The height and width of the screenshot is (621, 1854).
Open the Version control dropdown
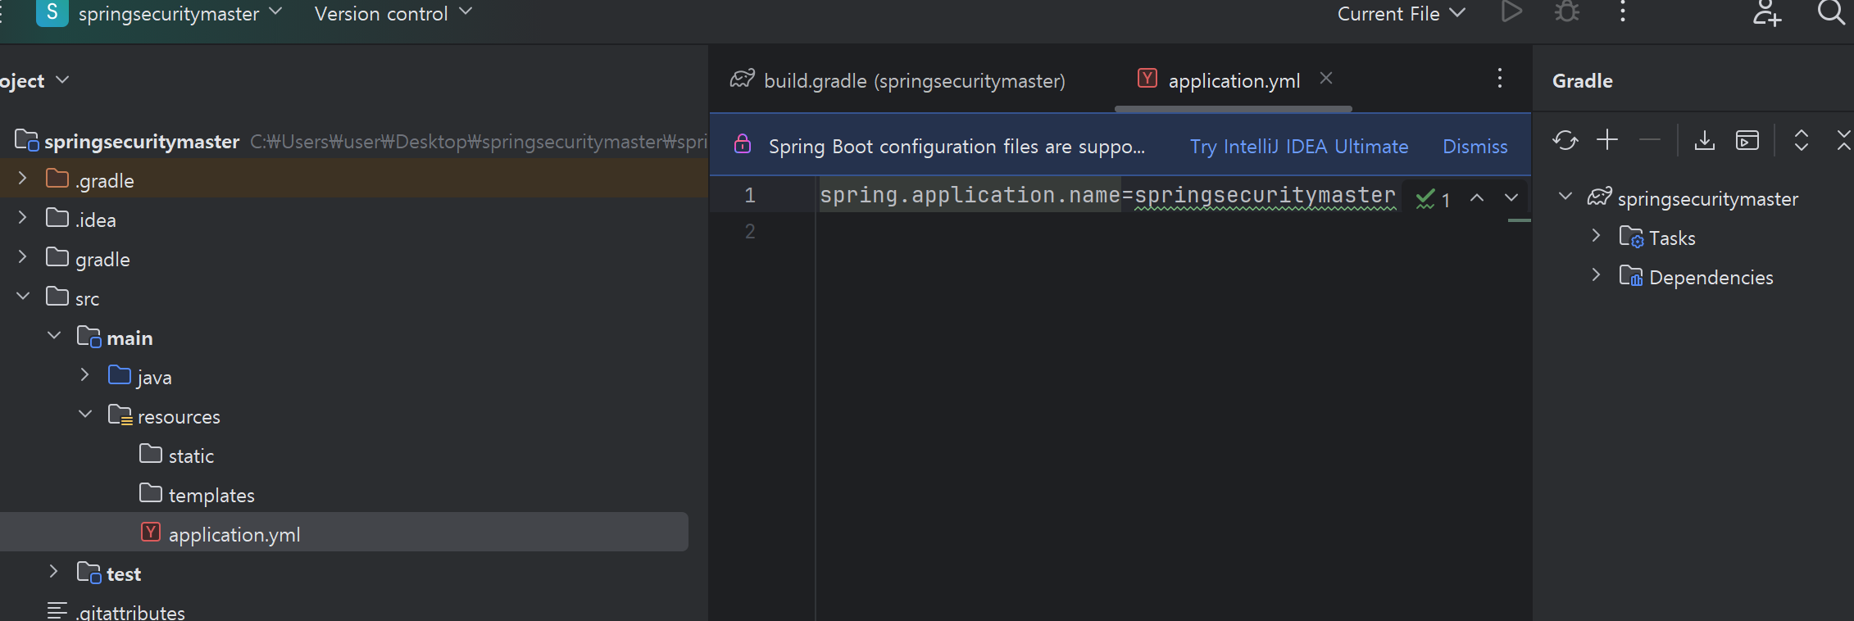click(393, 13)
